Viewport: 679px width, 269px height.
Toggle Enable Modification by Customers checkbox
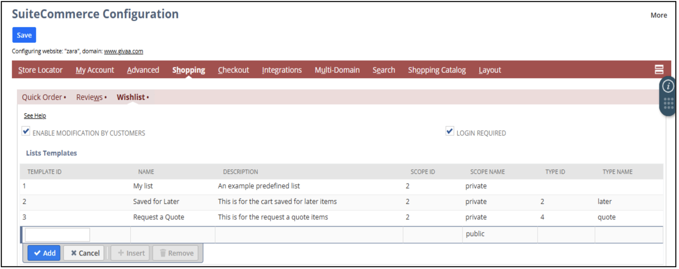26,131
